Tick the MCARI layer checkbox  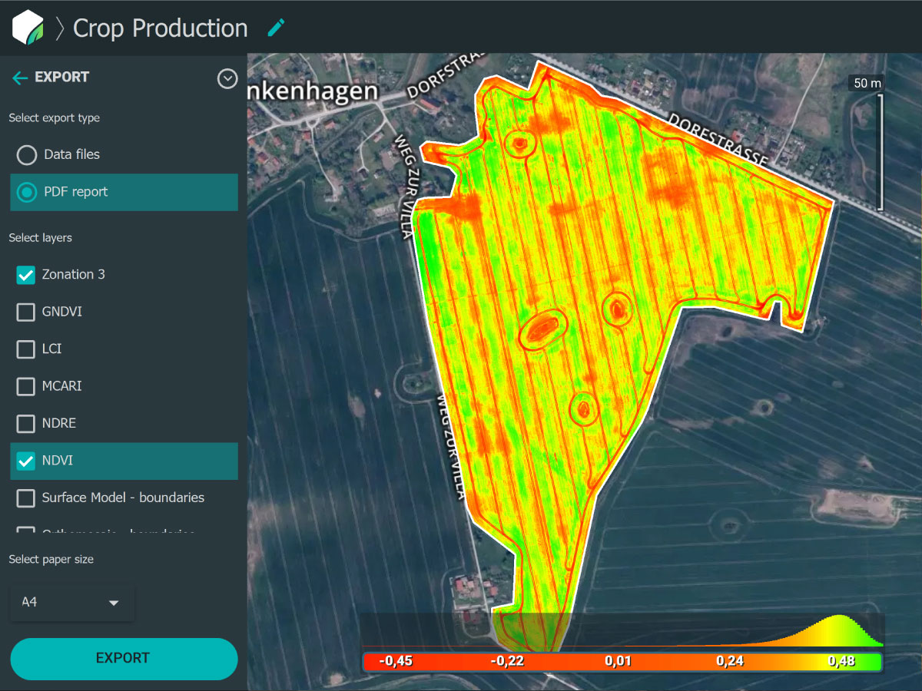[26, 386]
